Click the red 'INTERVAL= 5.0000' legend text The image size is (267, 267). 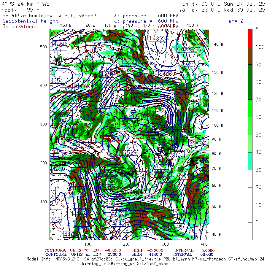point(194,250)
